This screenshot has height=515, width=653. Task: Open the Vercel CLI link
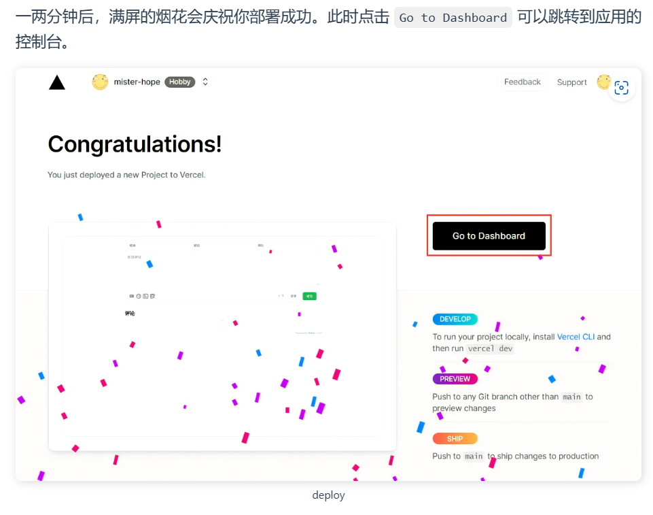[x=576, y=337]
